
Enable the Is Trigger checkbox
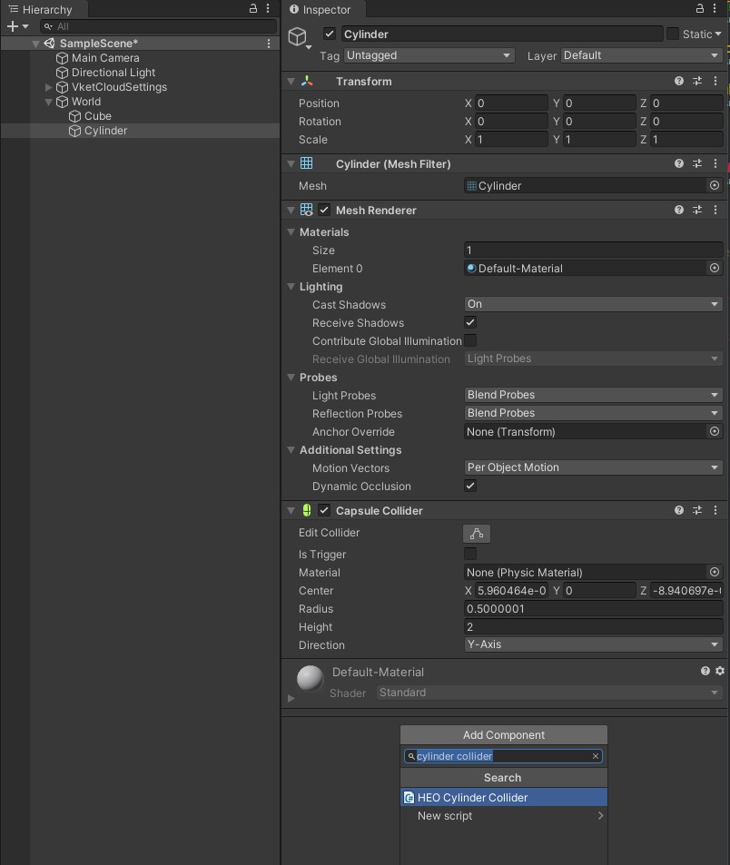(x=470, y=554)
